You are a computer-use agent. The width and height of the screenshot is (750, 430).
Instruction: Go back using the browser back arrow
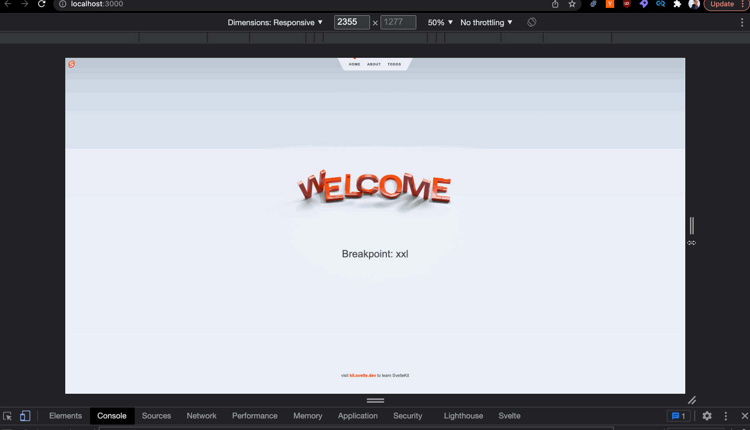8,4
